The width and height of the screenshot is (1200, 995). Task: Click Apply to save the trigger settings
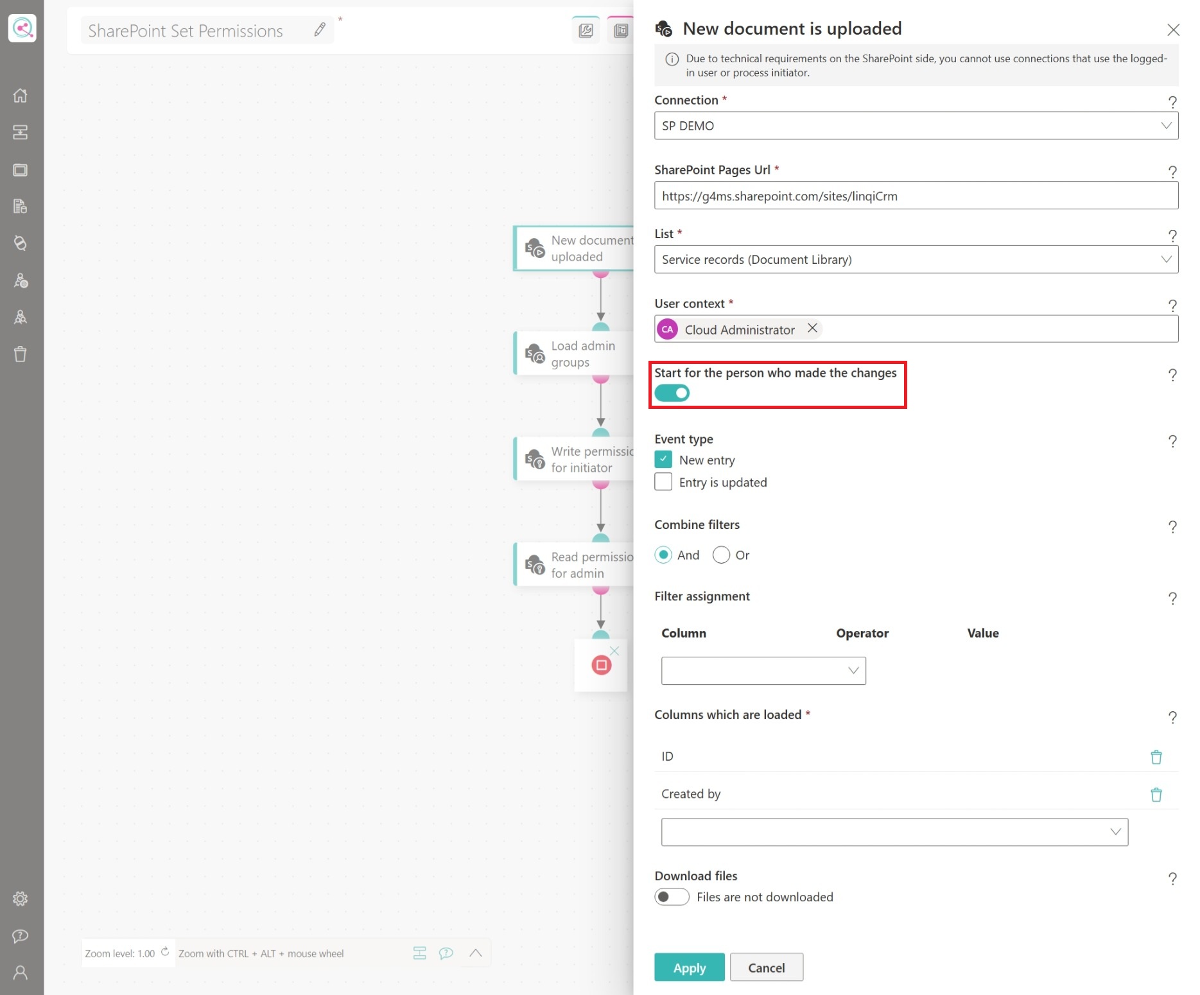(690, 967)
